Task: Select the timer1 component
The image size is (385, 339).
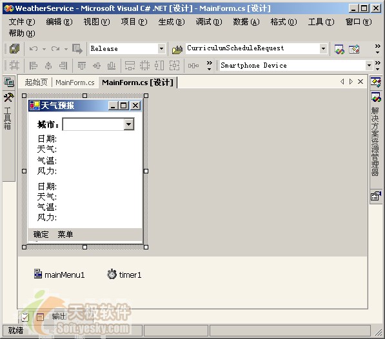Action: coord(124,275)
